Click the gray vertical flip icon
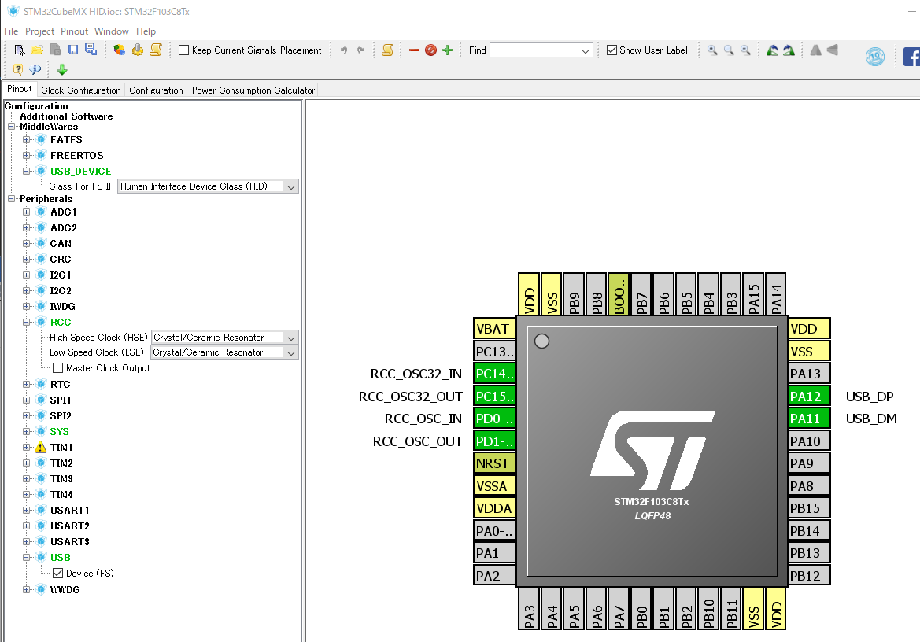Viewport: 920px width, 642px height. 833,50
